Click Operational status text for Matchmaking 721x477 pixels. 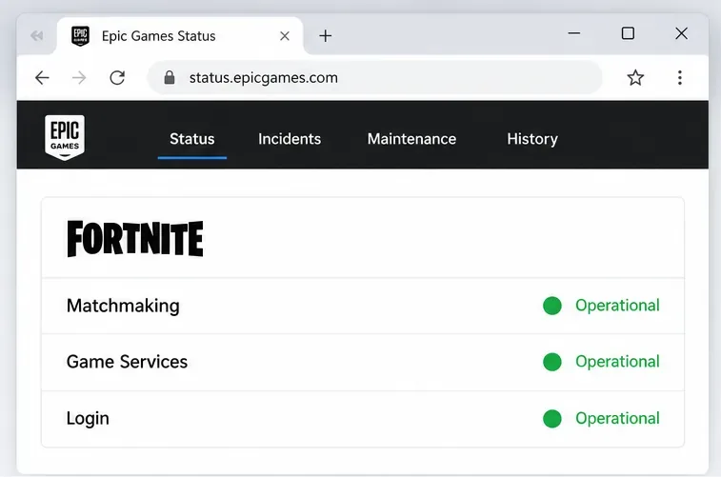coord(617,306)
